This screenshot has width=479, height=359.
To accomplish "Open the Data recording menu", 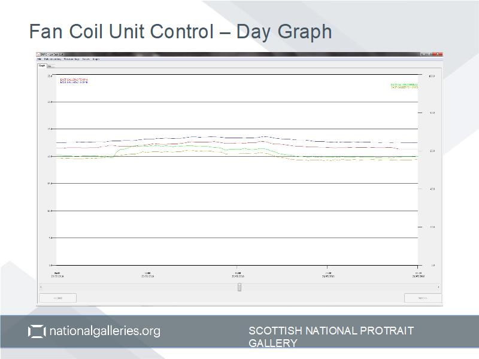I will coord(52,59).
